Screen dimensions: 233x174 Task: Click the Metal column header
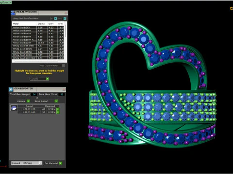(x=24, y=24)
